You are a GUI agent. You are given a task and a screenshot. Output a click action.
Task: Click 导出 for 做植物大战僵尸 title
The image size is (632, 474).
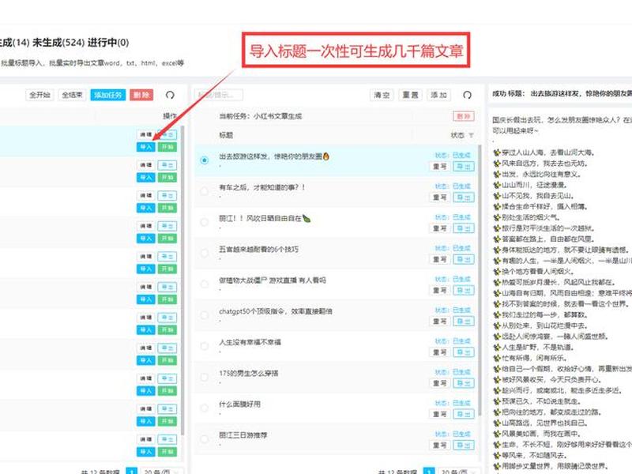click(464, 290)
